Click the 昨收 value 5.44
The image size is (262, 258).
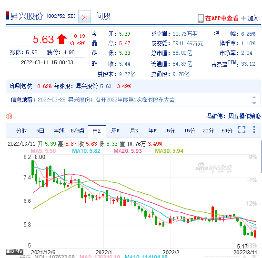(x=125, y=64)
